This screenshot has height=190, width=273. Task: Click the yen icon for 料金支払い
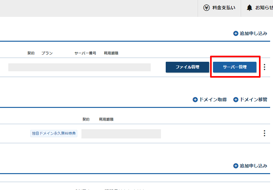tap(207, 8)
